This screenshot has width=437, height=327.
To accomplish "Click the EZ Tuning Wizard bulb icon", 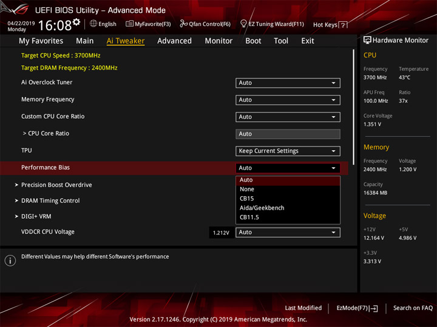I will click(243, 24).
